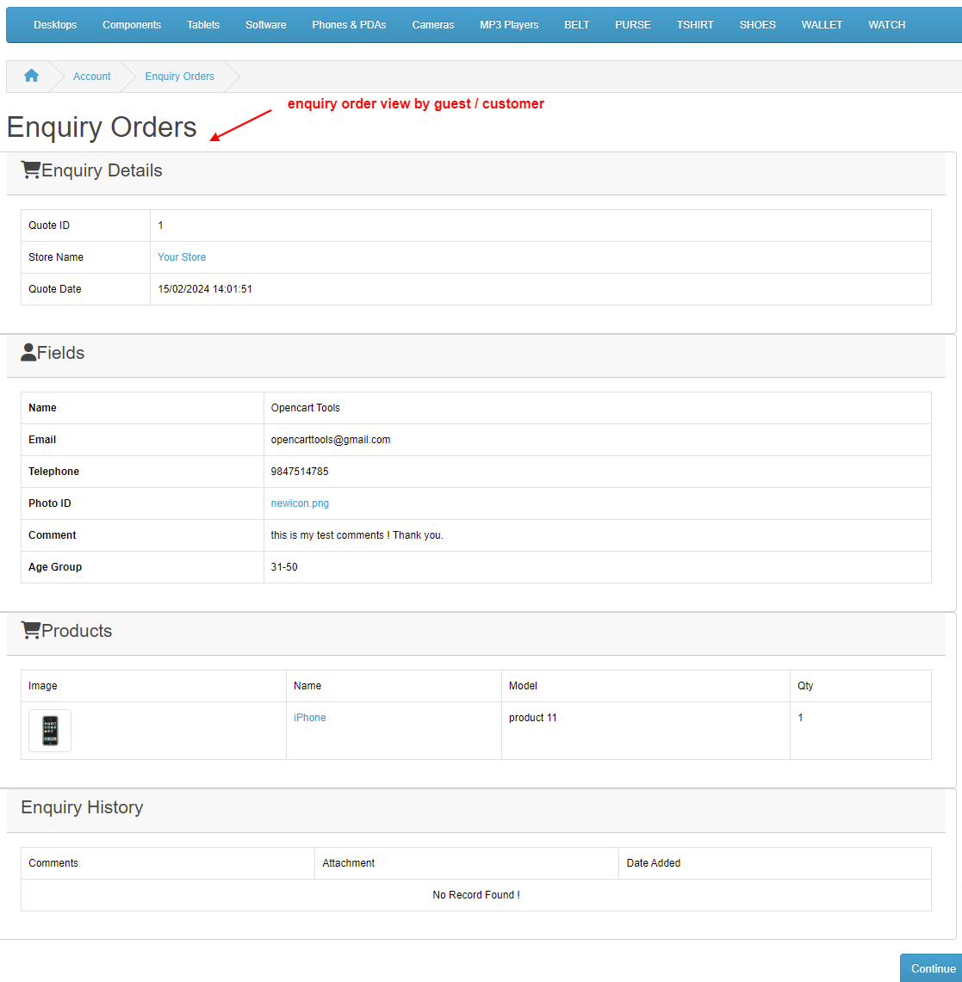Open the Cameras category
This screenshot has height=982, width=962.
[433, 25]
